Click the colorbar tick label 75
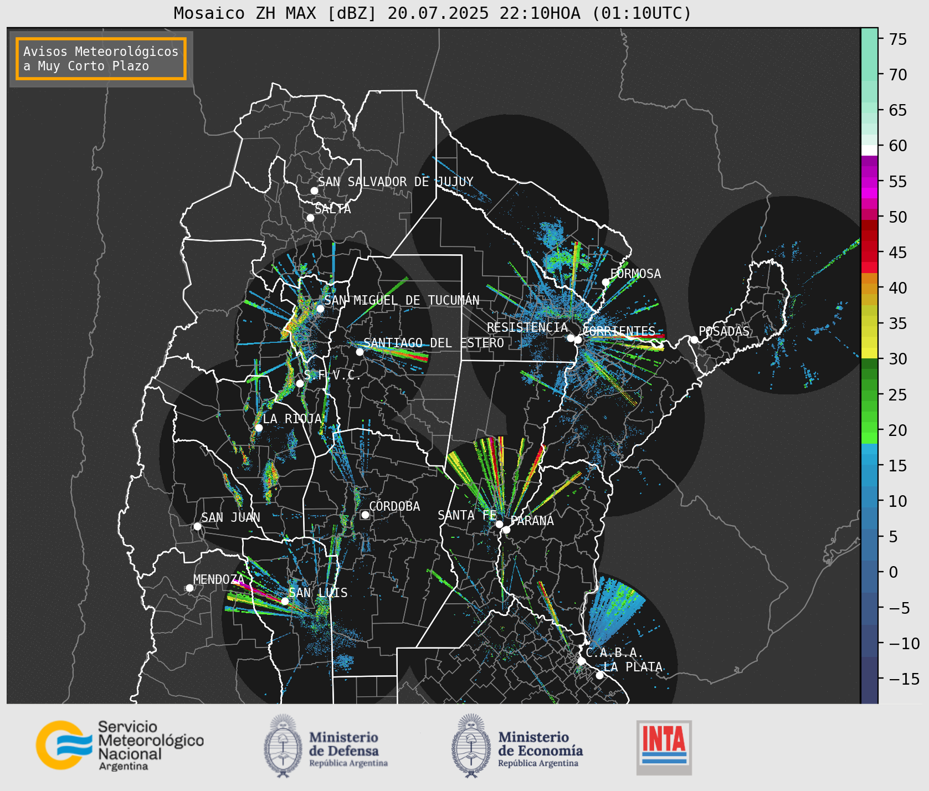 [x=898, y=39]
